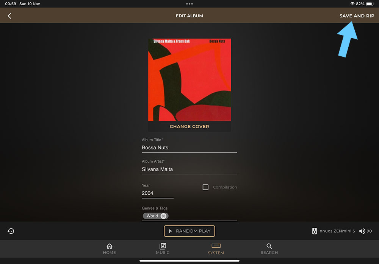
Task: Start Random Play
Action: coord(189,231)
